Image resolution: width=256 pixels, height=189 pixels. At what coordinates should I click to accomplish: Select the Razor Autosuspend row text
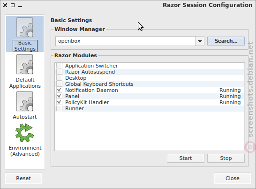pyautogui.click(x=90, y=72)
